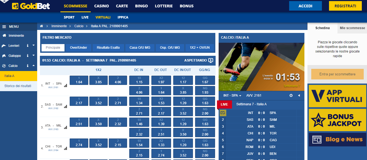Switch to the Schedina tab

click(322, 28)
